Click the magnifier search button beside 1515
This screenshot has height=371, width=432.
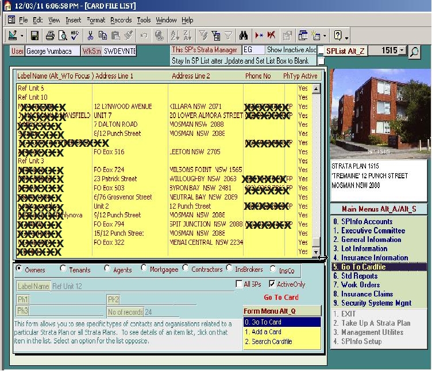(x=414, y=52)
